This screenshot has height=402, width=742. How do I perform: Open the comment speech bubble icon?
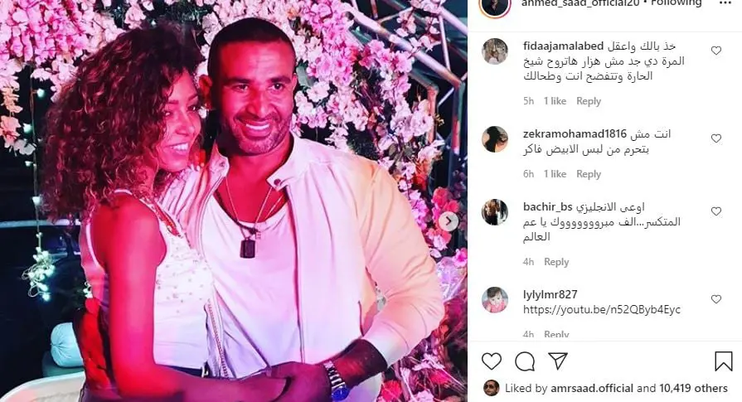(525, 361)
